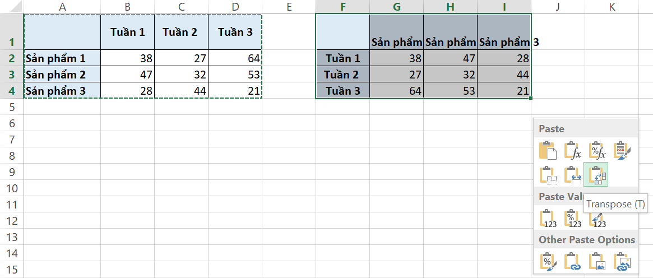The width and height of the screenshot is (653, 278).
Task: Choose the Linked Picture paste option
Action: tap(621, 261)
